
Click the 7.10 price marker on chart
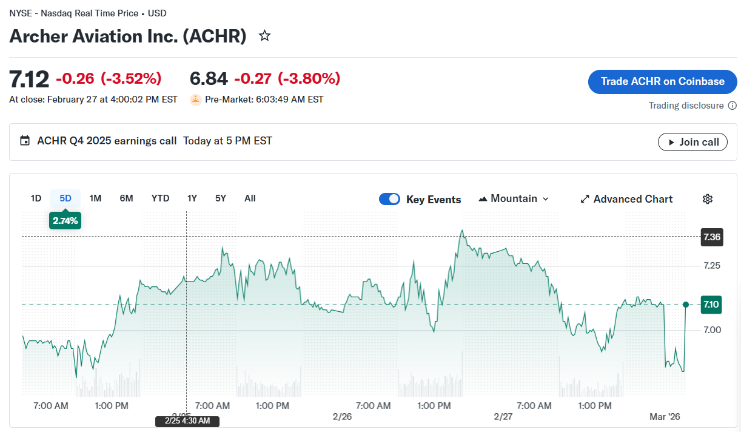(711, 305)
